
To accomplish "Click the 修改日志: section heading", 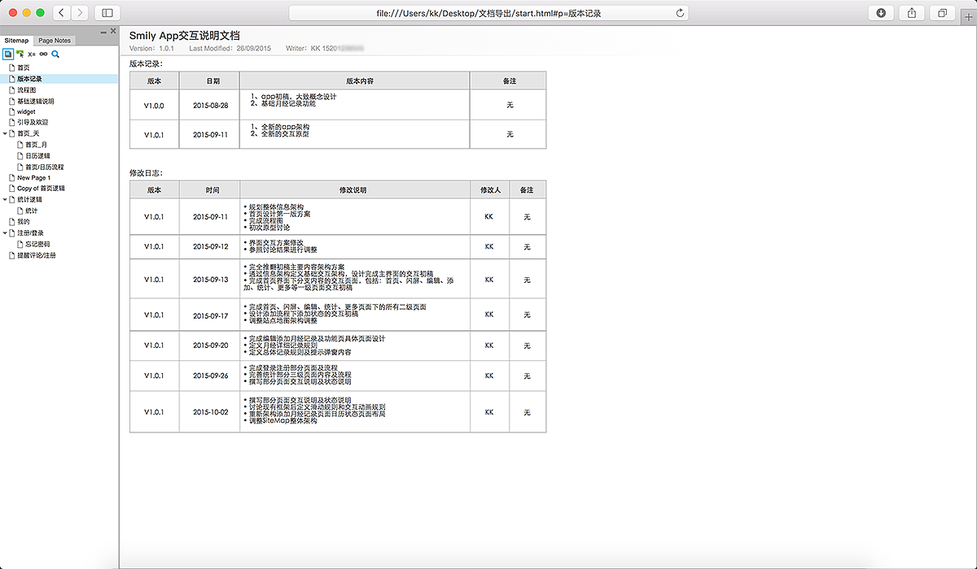I will [x=146, y=173].
